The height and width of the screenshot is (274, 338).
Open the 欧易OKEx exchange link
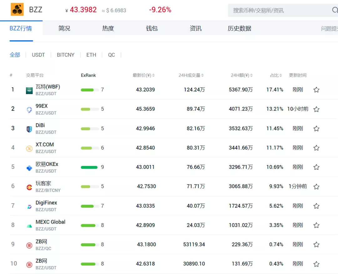(x=47, y=164)
